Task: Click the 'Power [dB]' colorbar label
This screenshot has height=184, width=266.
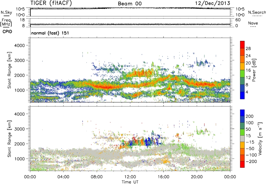Action: 254,70
